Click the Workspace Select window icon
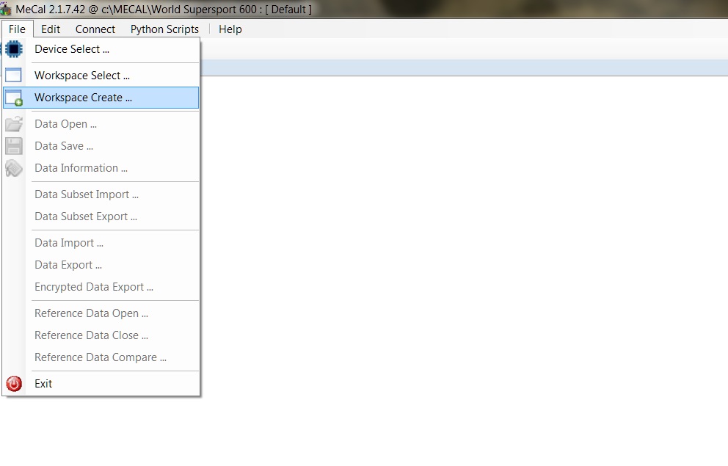Screen dimensions: 728x466 [x=13, y=75]
